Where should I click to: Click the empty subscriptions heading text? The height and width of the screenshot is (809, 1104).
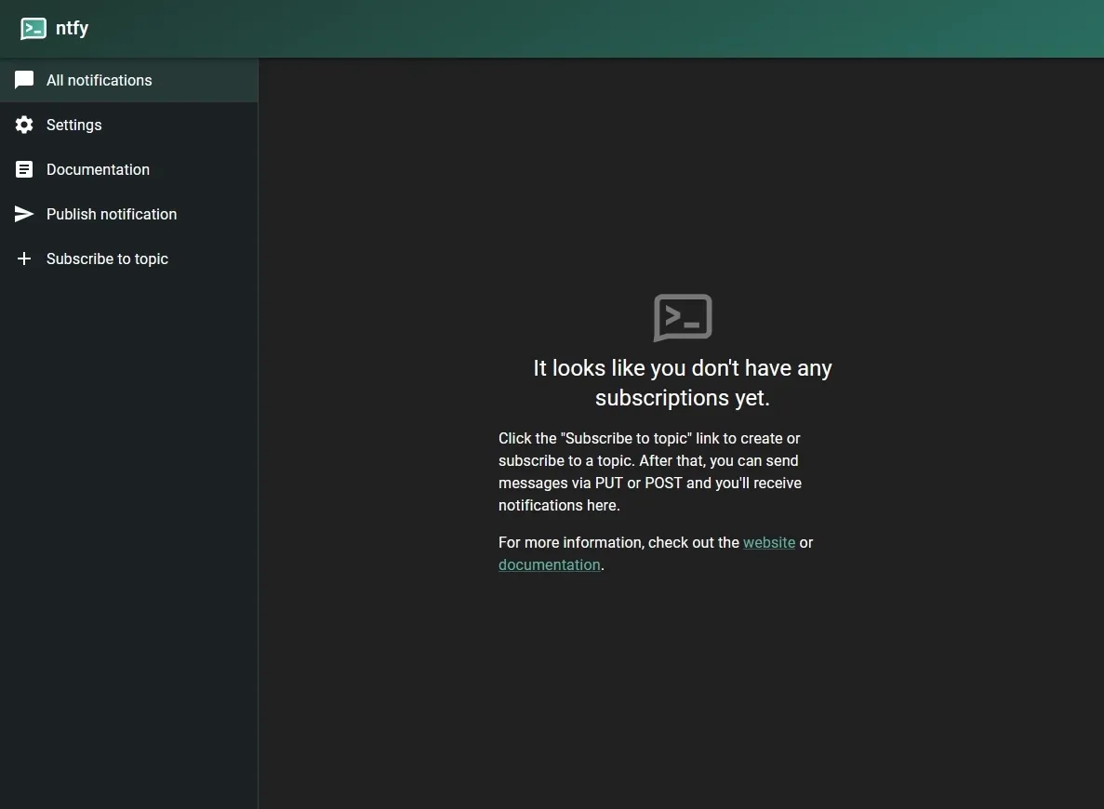(x=682, y=381)
